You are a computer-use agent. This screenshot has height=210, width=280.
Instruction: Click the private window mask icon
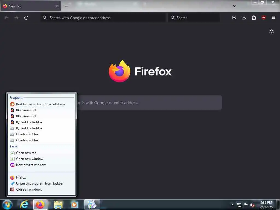click(12, 165)
